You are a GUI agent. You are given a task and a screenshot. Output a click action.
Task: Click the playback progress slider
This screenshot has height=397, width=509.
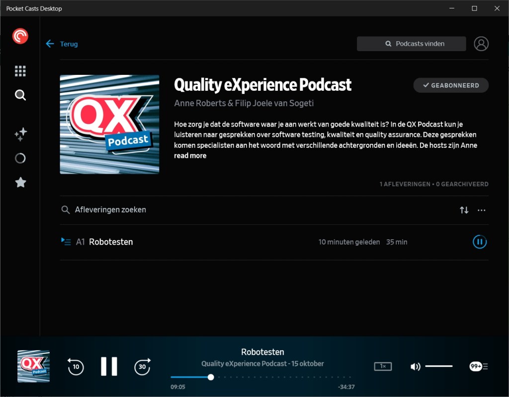tap(210, 377)
